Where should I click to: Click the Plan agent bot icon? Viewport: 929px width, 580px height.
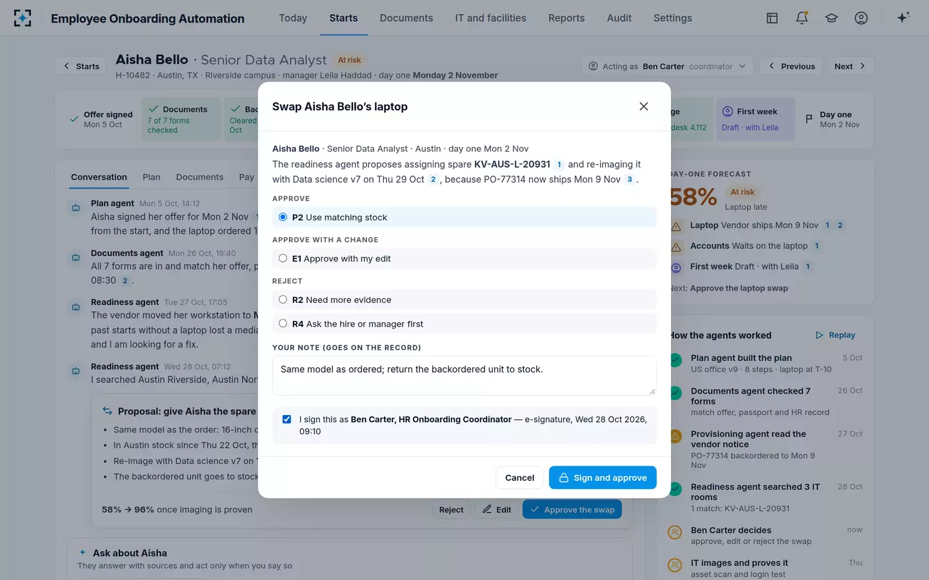coord(76,208)
